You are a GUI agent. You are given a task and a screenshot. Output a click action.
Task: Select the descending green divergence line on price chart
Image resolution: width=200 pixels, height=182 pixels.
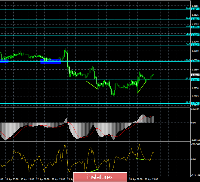tap(92, 85)
